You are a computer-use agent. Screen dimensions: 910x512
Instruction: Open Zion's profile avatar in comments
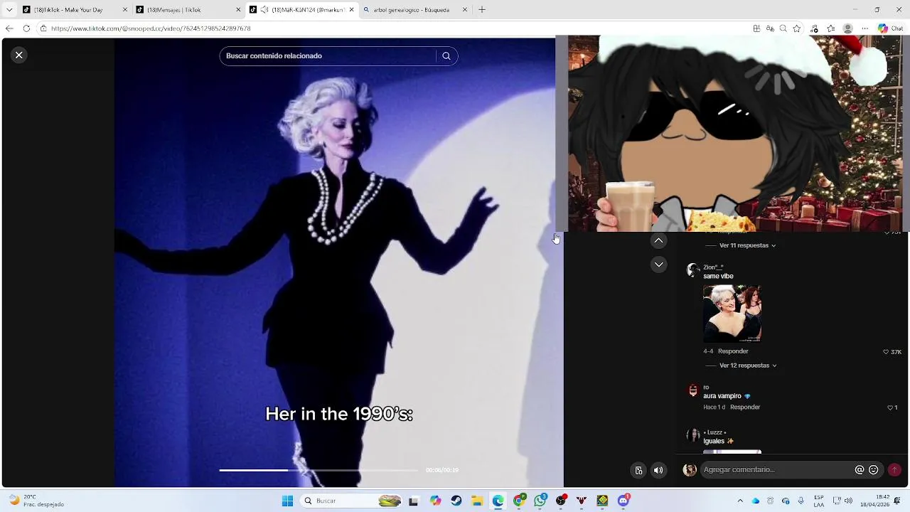[693, 270]
